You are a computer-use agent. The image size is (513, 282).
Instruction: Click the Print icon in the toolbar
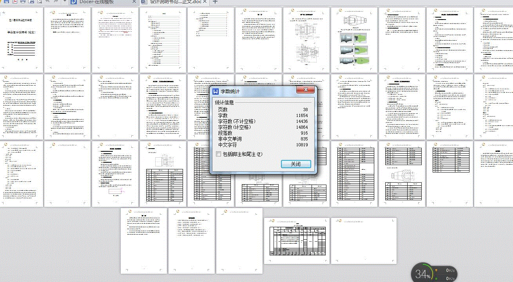[x=23, y=2]
